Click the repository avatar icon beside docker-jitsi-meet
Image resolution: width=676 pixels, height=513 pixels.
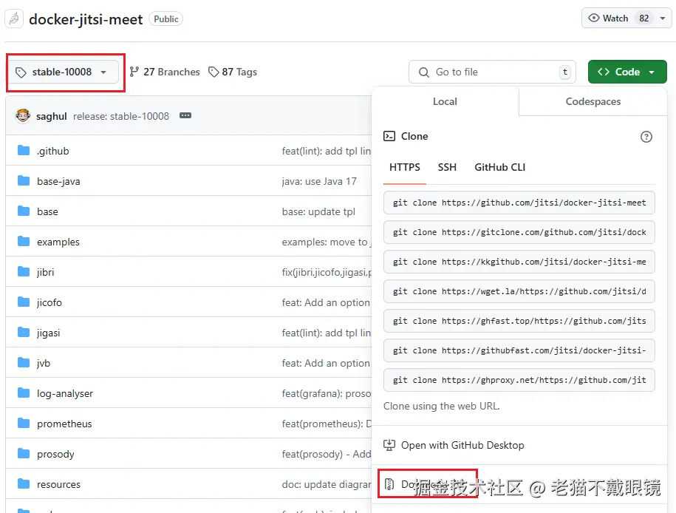14,19
